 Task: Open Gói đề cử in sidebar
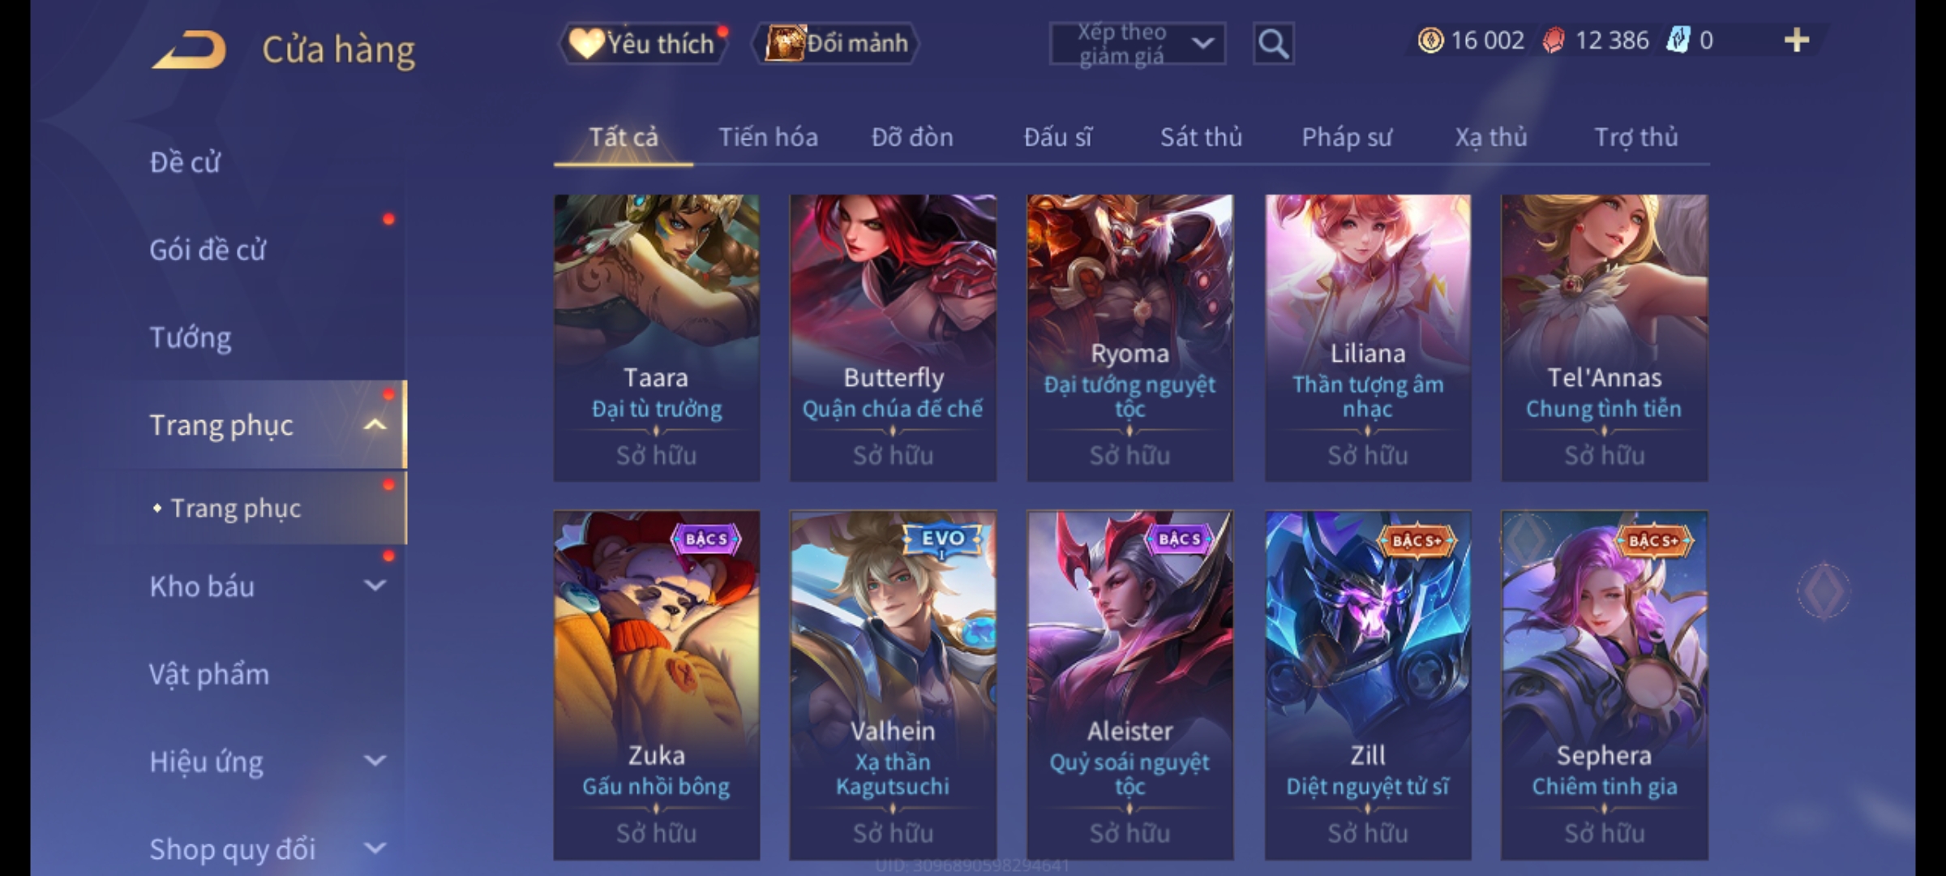[208, 250]
